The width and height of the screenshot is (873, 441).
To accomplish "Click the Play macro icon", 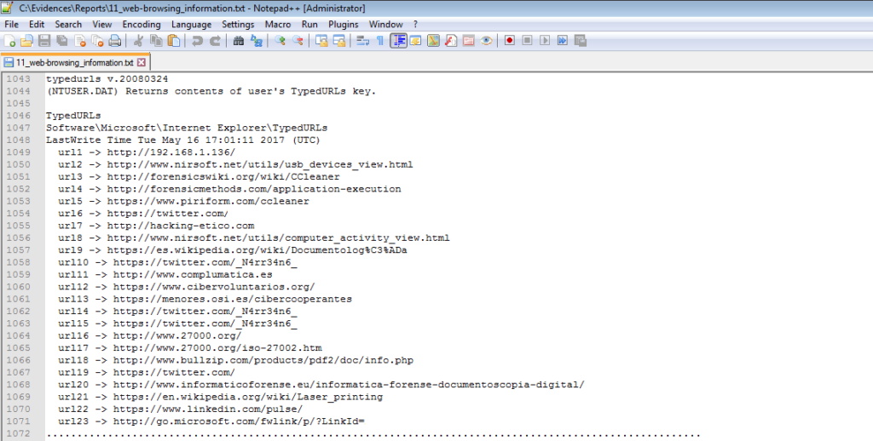I will pos(545,40).
